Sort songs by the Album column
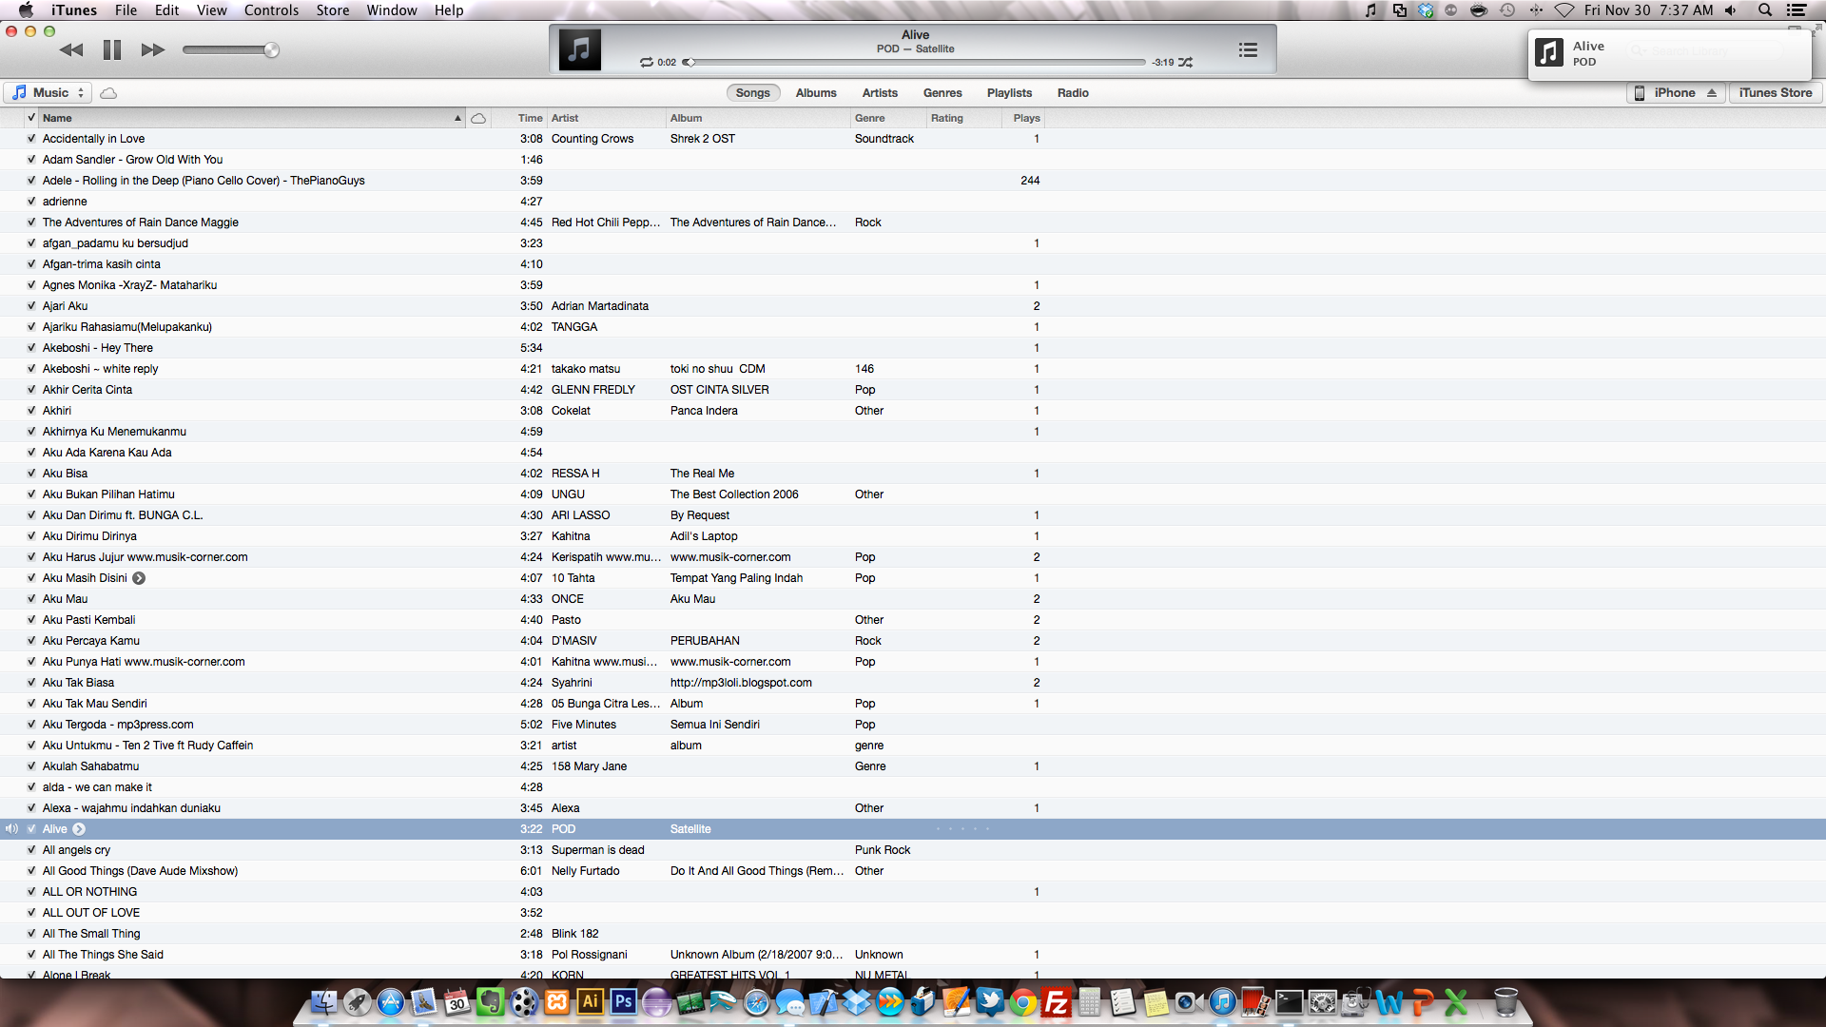Screen dimensions: 1826x1027 pos(758,118)
